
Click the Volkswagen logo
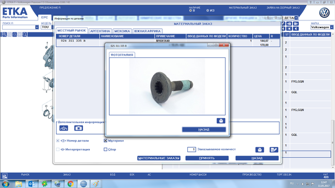324,13
